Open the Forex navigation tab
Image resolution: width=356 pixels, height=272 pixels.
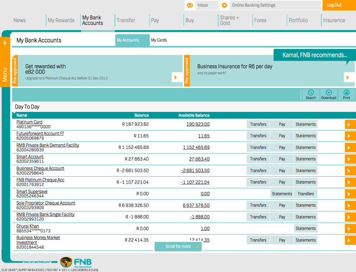pyautogui.click(x=260, y=21)
